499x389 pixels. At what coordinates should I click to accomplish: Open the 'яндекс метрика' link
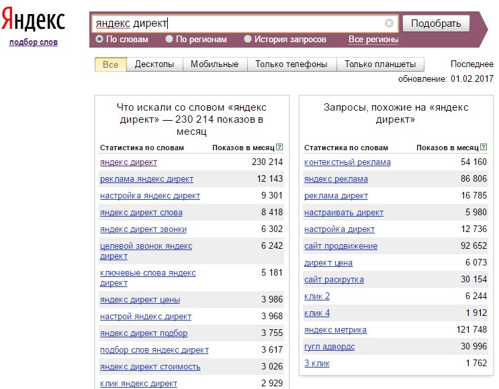335,330
